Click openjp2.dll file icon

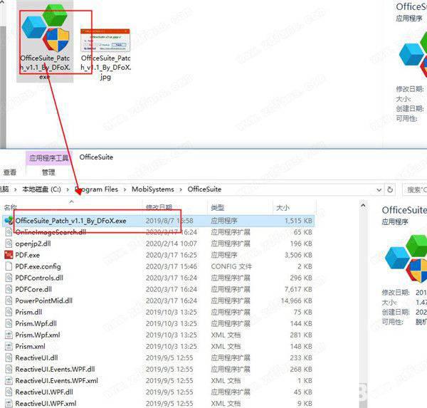click(9, 244)
